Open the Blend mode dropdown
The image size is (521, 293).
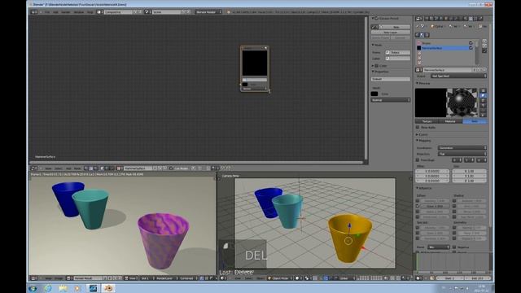coord(438,247)
